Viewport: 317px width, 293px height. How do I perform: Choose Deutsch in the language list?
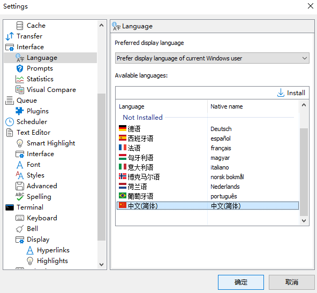click(208, 129)
